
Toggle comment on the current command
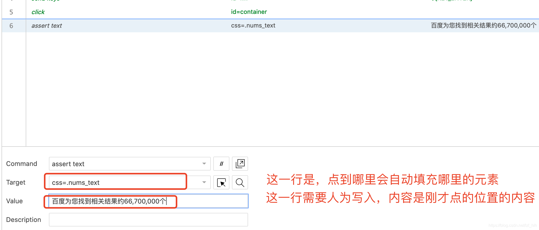(x=221, y=164)
